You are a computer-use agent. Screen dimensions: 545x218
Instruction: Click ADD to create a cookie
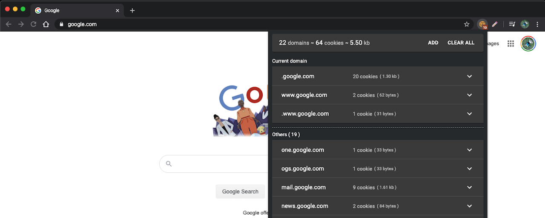point(433,43)
